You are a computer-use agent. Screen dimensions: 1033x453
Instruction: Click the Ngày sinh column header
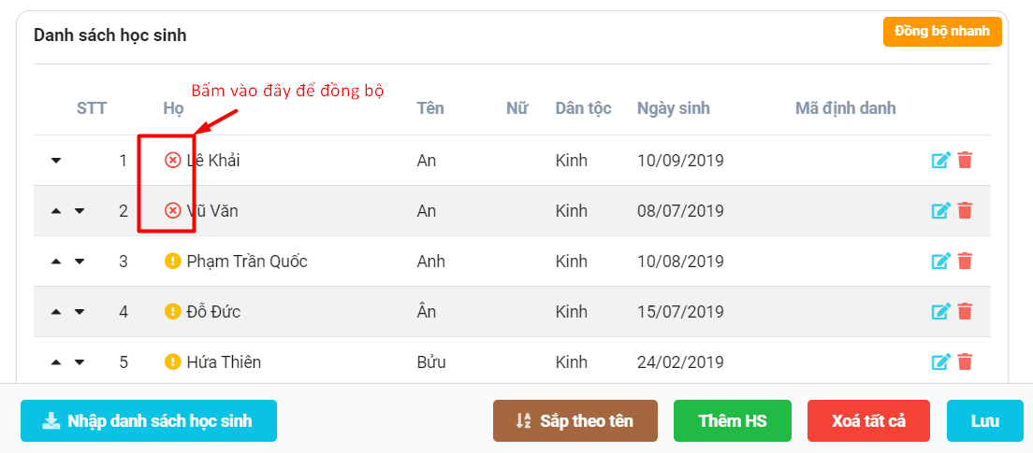tap(674, 108)
